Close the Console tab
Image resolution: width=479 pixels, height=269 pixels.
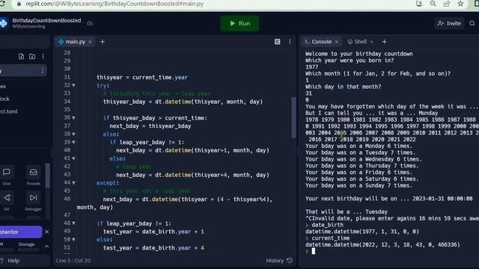[x=337, y=42]
